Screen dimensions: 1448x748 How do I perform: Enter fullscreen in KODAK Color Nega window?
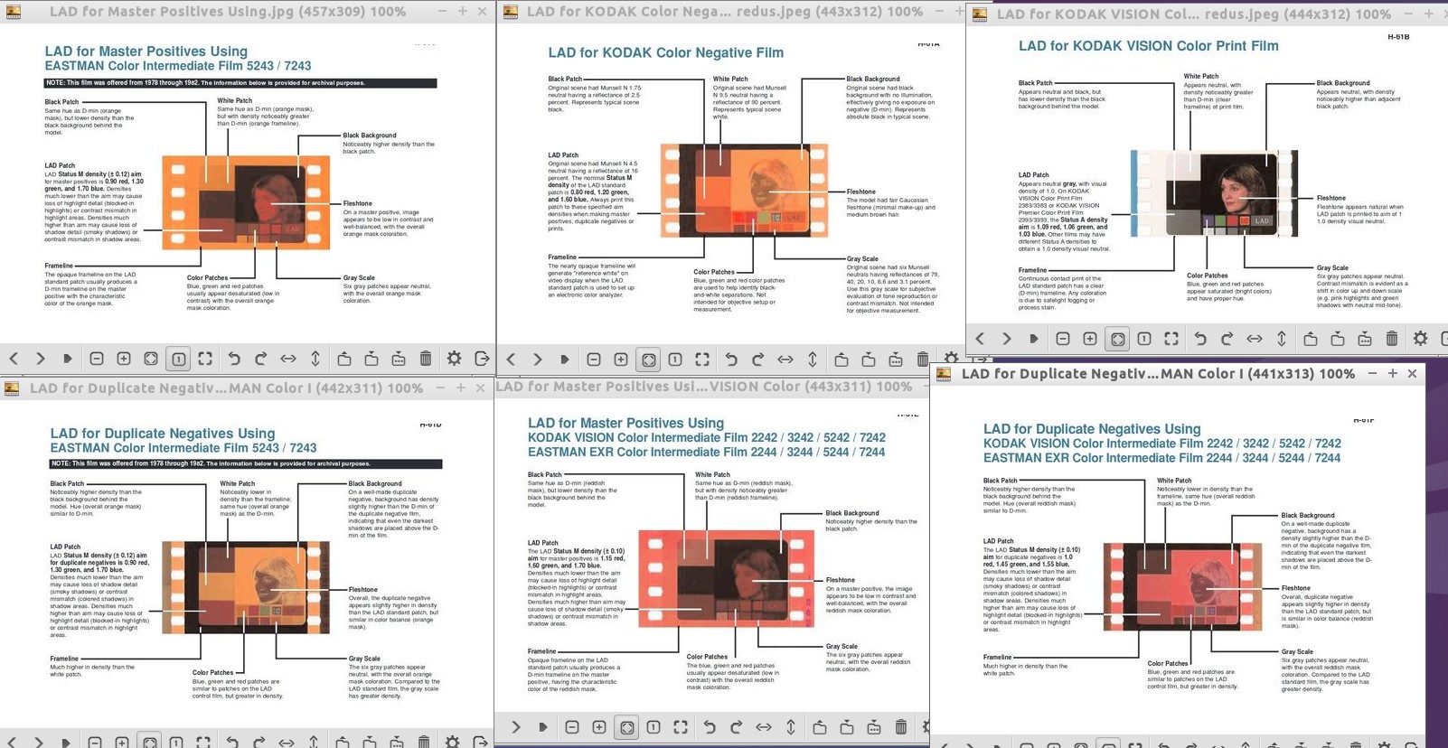point(702,360)
